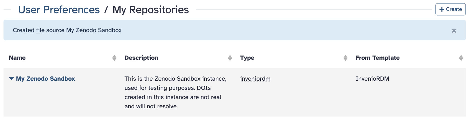This screenshot has height=126, width=471.
Task: Click the slash separator in the breadcrumb
Action: (x=106, y=10)
